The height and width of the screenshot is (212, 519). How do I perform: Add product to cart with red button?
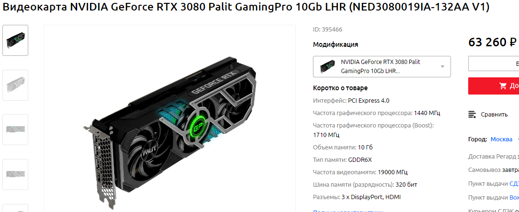494,86
